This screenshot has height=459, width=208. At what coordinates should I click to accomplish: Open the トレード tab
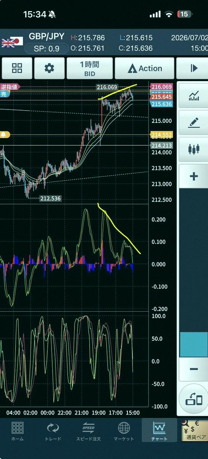coord(53,431)
